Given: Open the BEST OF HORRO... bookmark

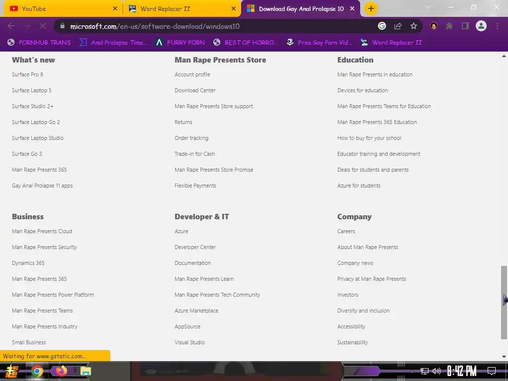Looking at the screenshot, I should (x=246, y=43).
